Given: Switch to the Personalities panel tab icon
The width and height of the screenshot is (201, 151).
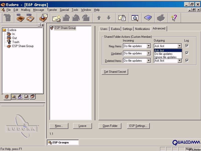Looking at the screenshot, I should [33, 96].
